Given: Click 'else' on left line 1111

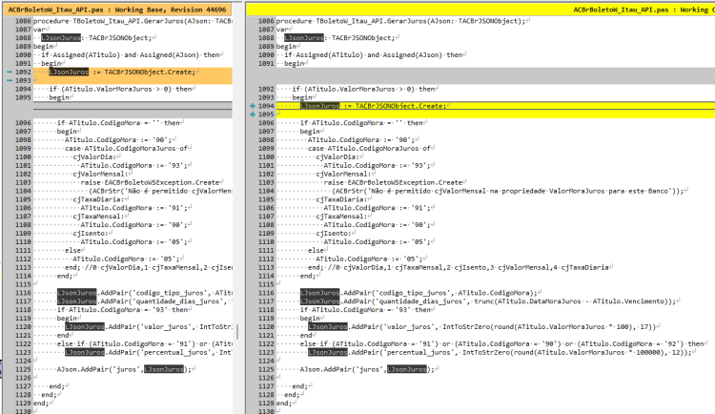Looking at the screenshot, I should (x=72, y=250).
